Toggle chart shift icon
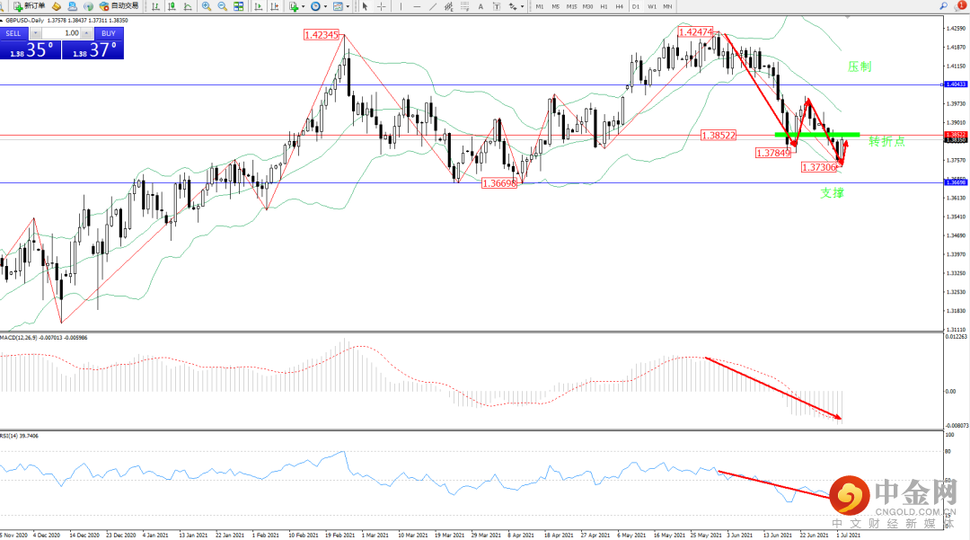 (x=274, y=6)
